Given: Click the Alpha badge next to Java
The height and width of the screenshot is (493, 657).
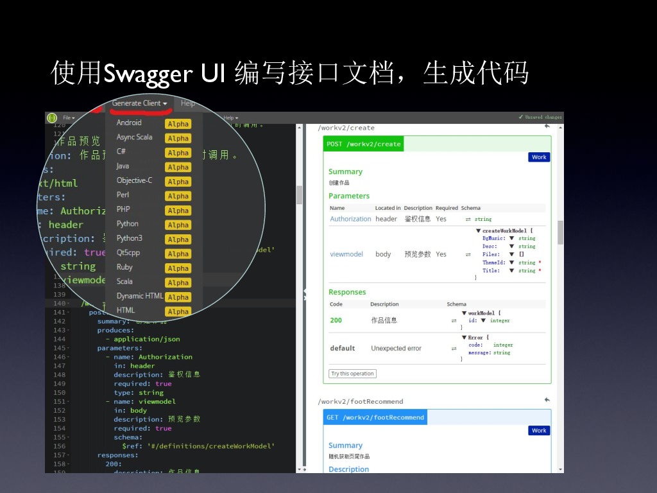Looking at the screenshot, I should [x=178, y=168].
